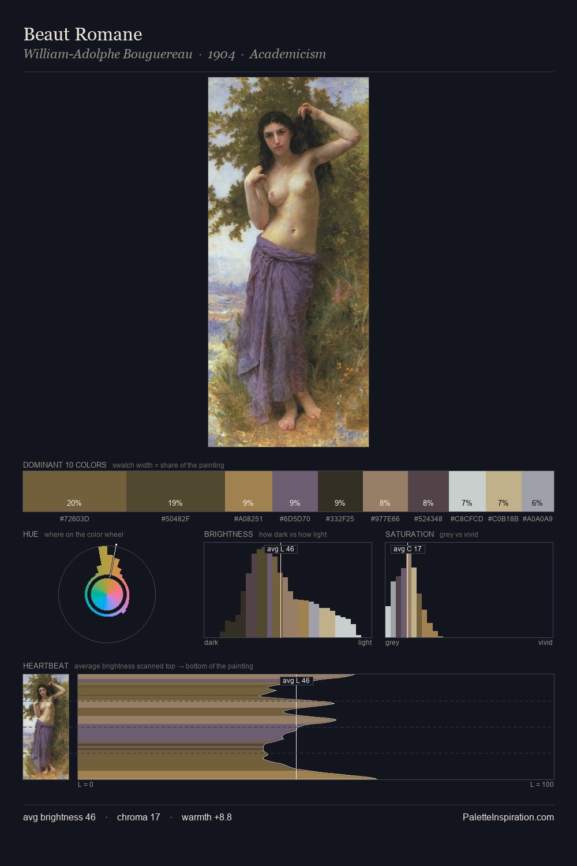
Task: Click the #977E66 8% swatch
Action: (385, 491)
